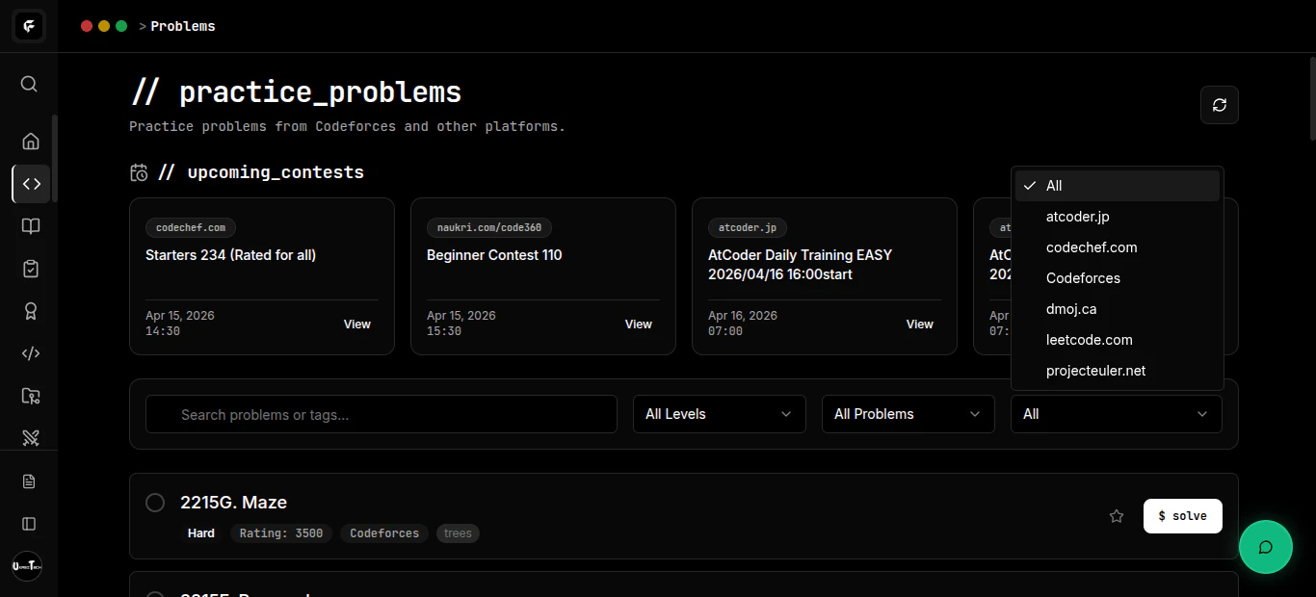Open the green chat bubble button
The image size is (1316, 597).
coord(1265,547)
